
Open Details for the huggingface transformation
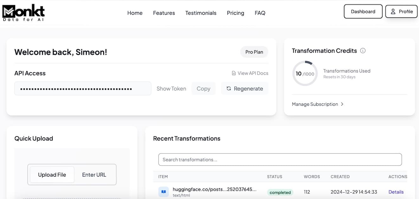pyautogui.click(x=396, y=192)
